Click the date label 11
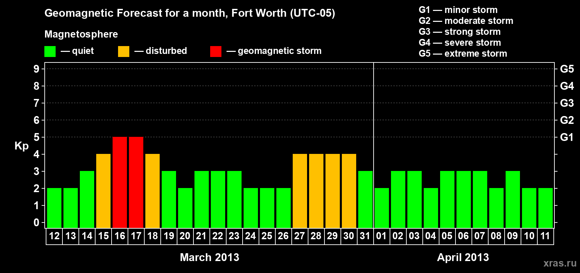 pos(545,236)
